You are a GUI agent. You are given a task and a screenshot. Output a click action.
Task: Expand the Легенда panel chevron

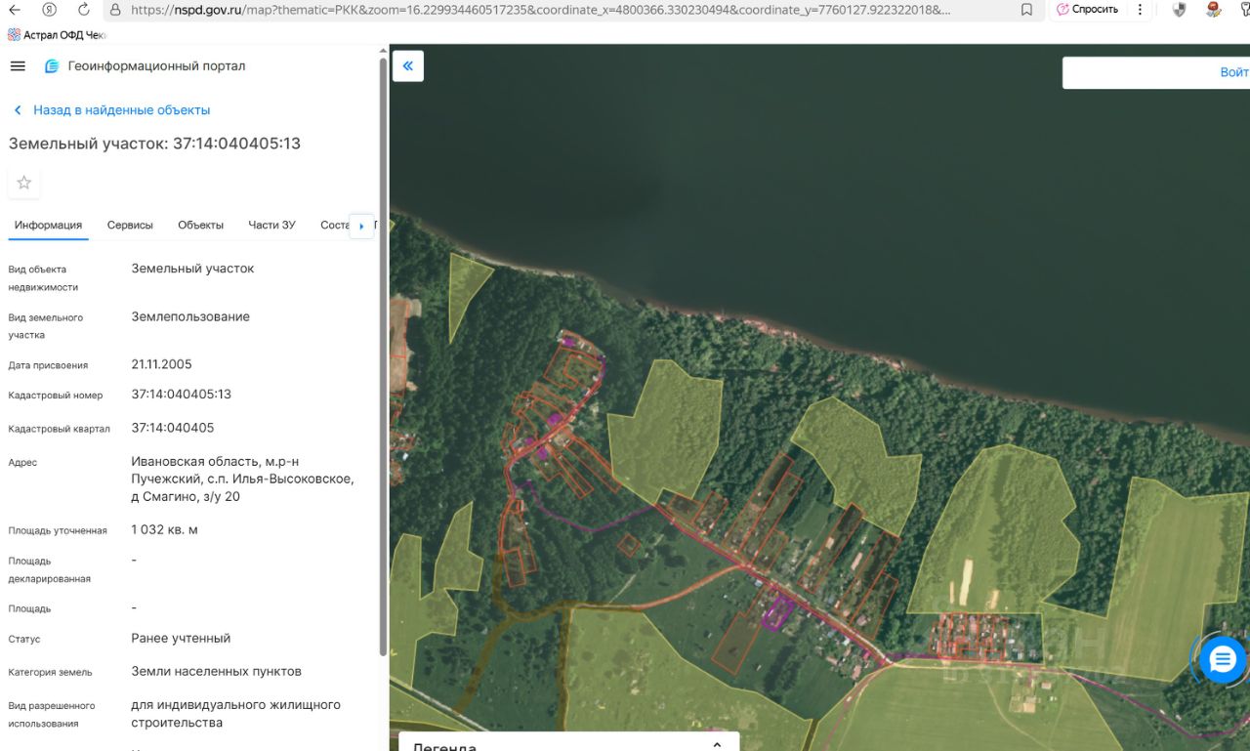718,744
